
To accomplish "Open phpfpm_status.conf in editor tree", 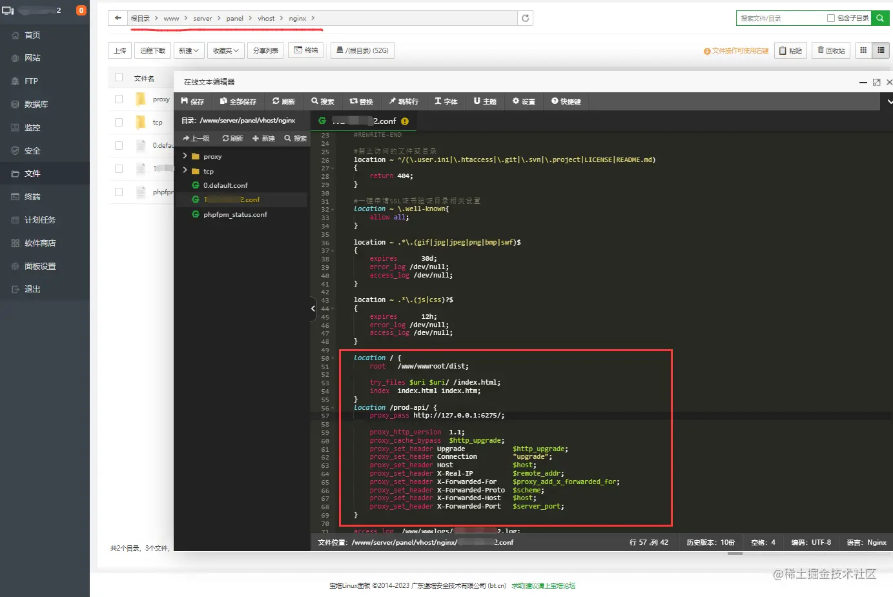I will (235, 214).
